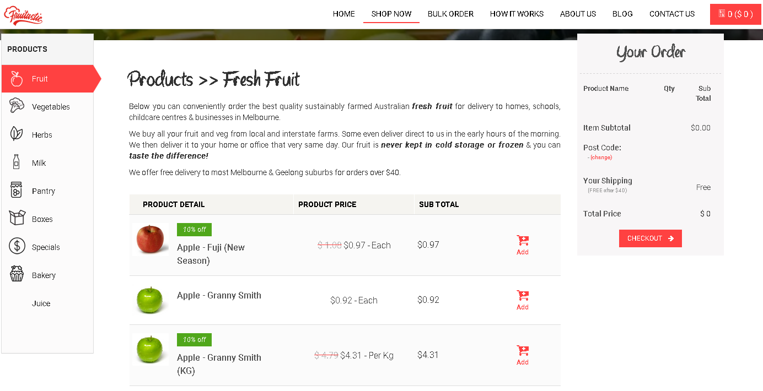Open Bakery via the cupcake icon

pyautogui.click(x=17, y=274)
